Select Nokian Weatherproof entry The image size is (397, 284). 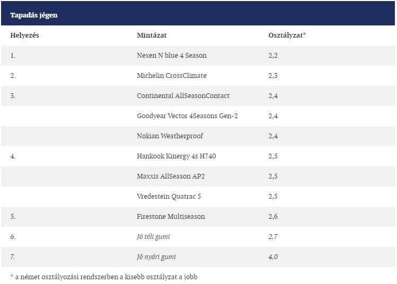click(x=170, y=136)
